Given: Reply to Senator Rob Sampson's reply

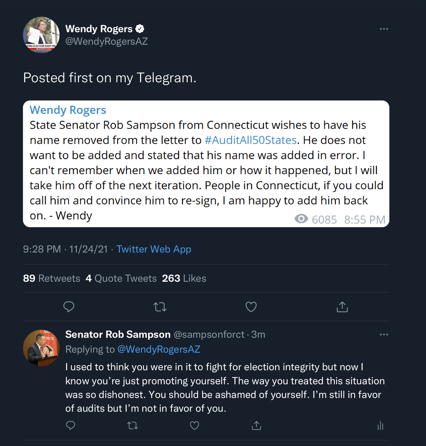Looking at the screenshot, I should pos(71,425).
